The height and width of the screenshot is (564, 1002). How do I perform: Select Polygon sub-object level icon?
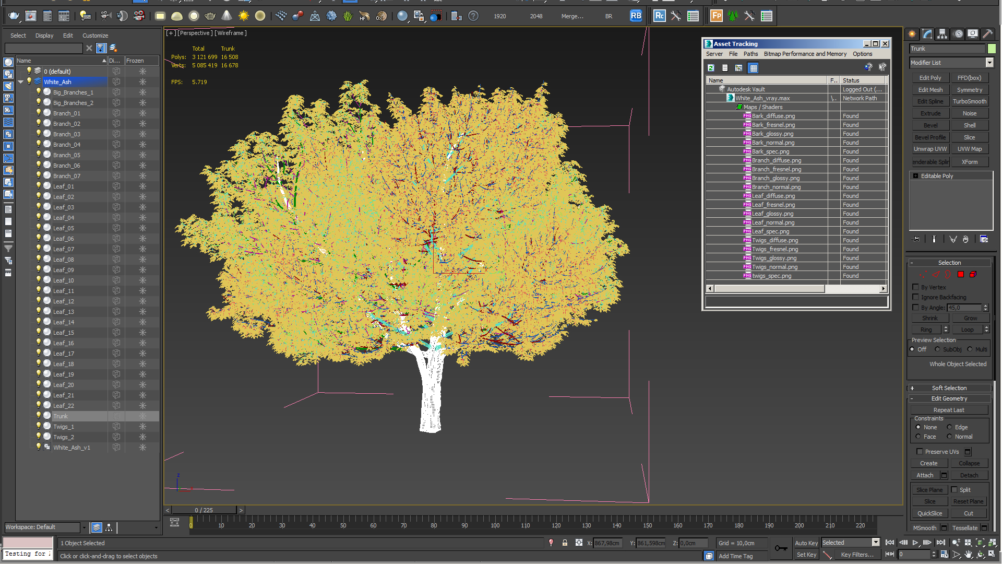pos(961,274)
